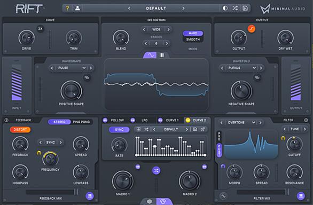
Task: Click the Waveshape link icon
Action: [87, 77]
